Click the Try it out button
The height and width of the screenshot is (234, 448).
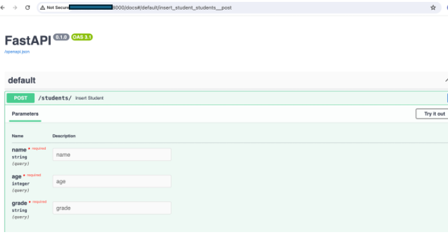pyautogui.click(x=433, y=114)
